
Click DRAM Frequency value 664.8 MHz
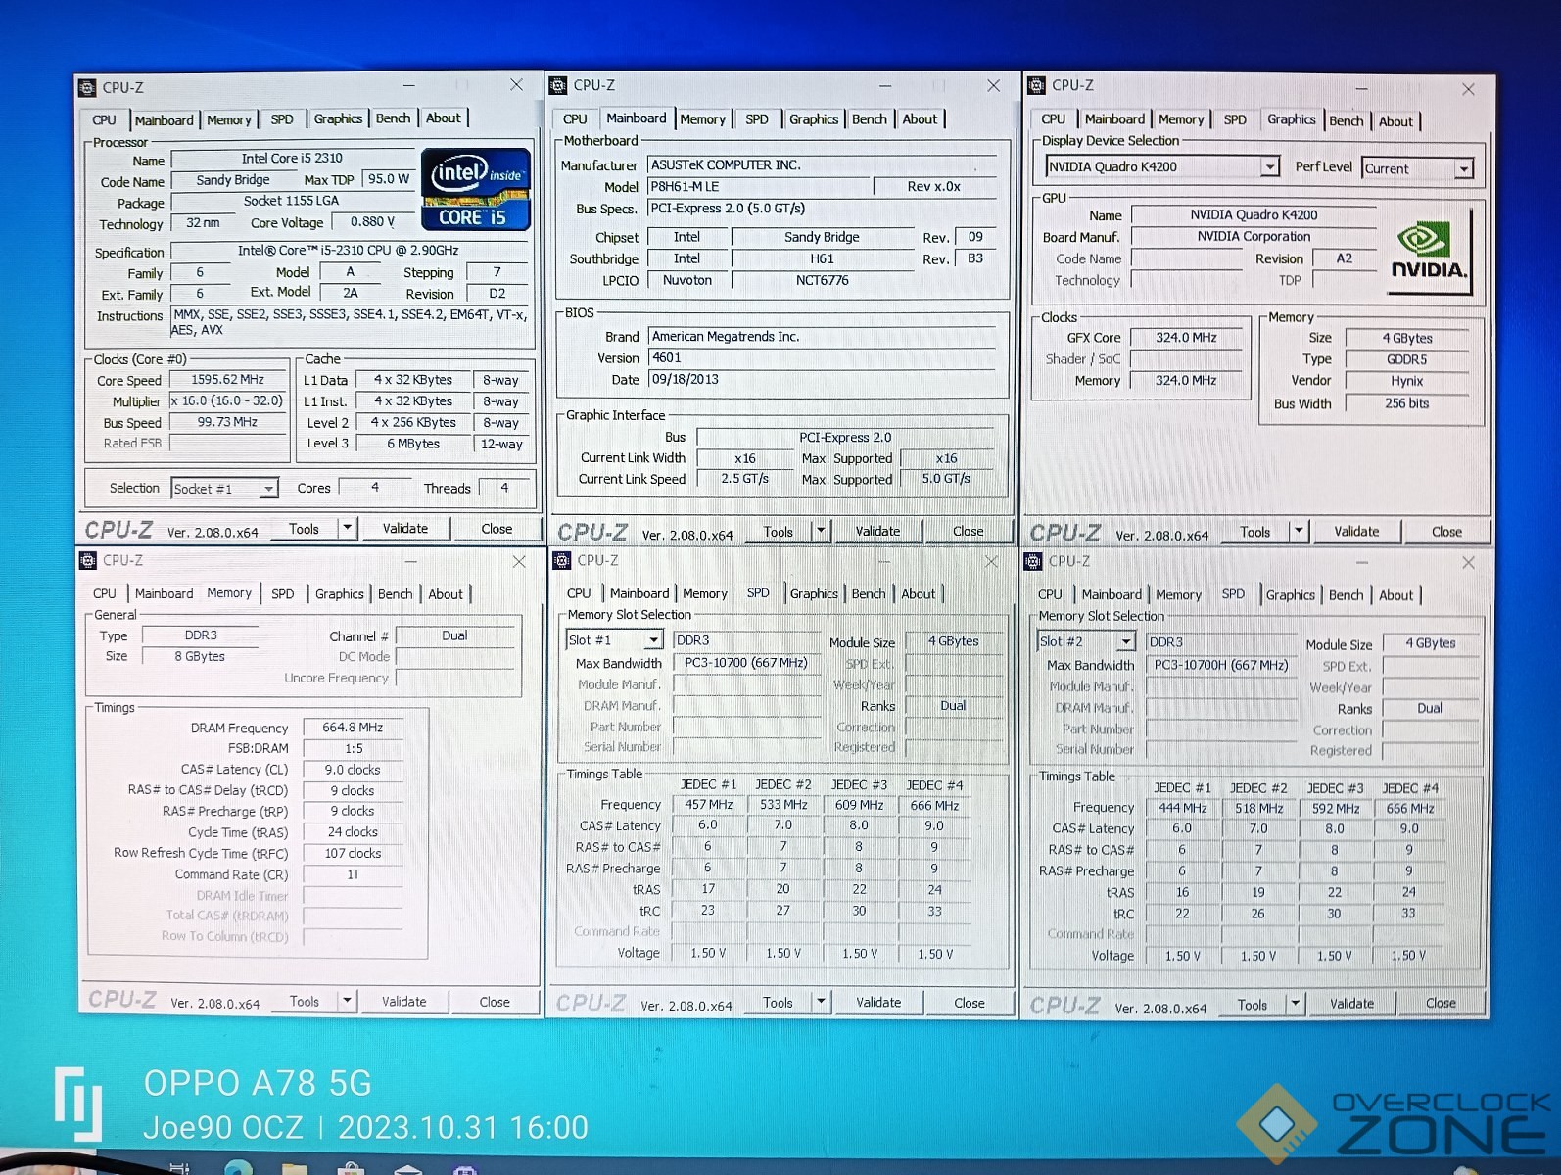(x=353, y=728)
